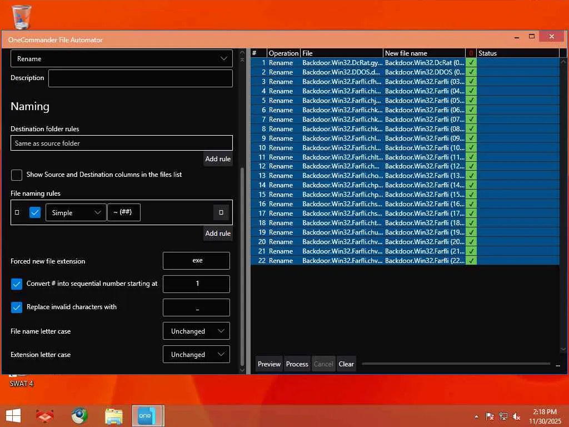569x427 pixels.
Task: Click the drag handle of the Simple rule
Action: (17, 212)
